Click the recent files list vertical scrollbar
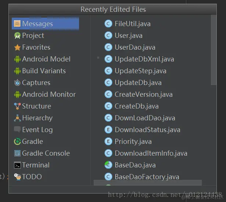226x202 pixels. pos(214,50)
